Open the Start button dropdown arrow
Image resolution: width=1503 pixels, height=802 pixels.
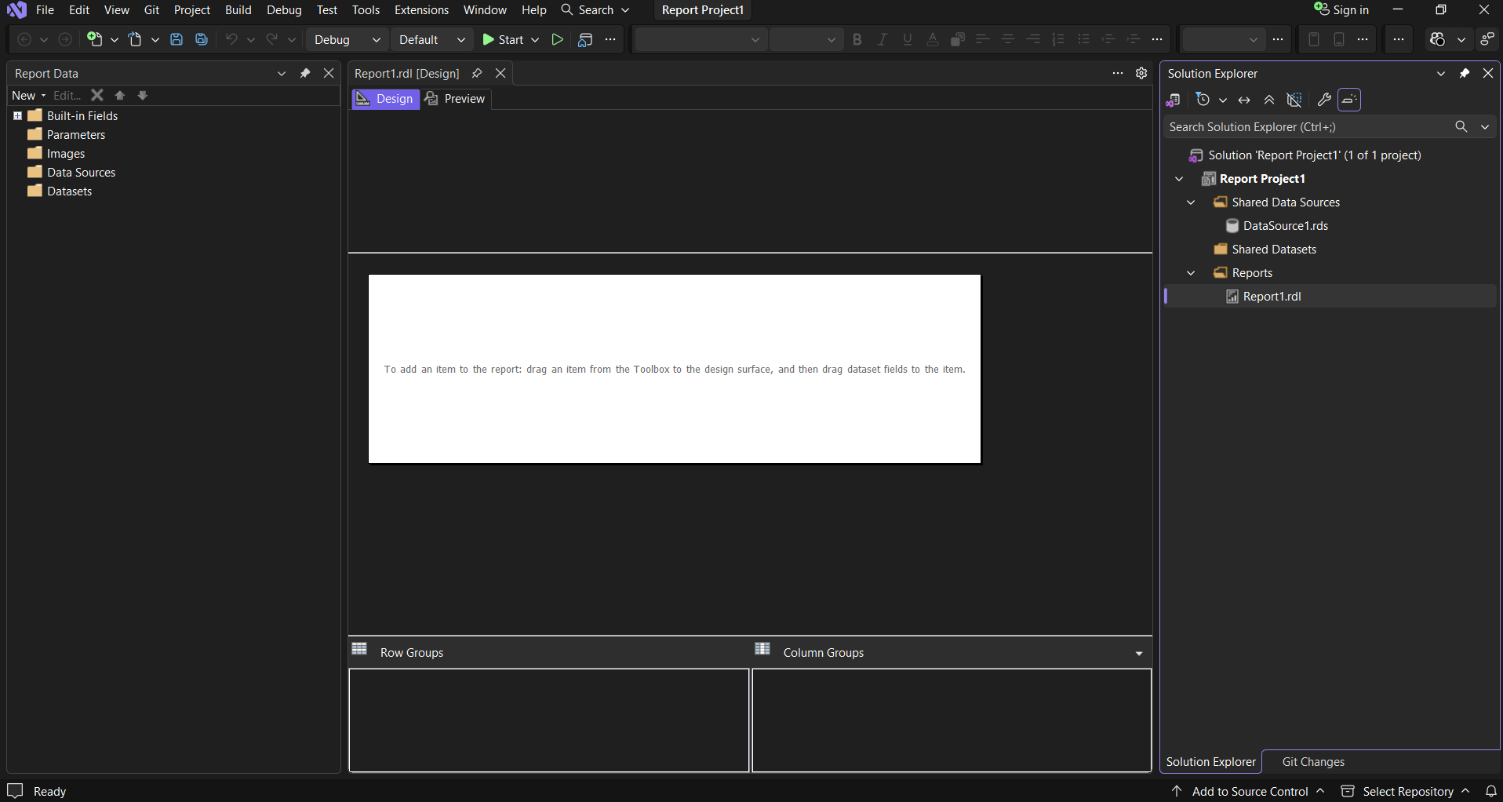coord(535,39)
